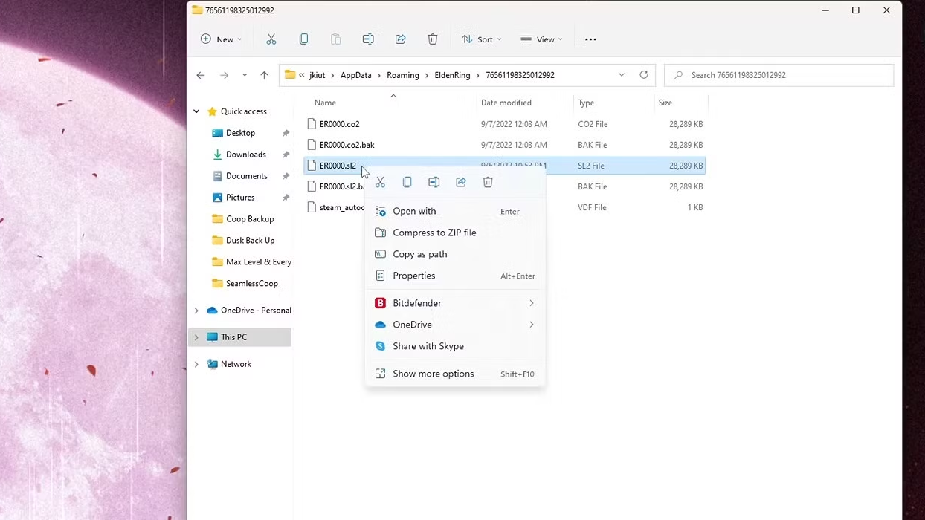Click the Cut icon in the toolbar

[x=271, y=39]
